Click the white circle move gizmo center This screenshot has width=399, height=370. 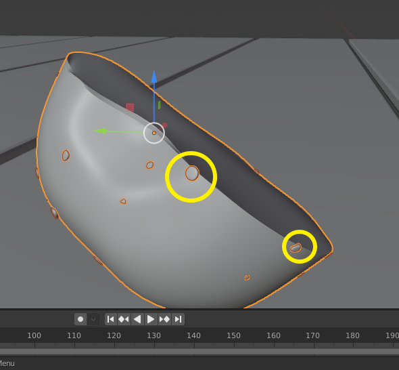(x=154, y=133)
